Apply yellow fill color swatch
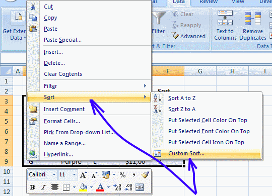This screenshot has width=272, height=196. (83, 190)
